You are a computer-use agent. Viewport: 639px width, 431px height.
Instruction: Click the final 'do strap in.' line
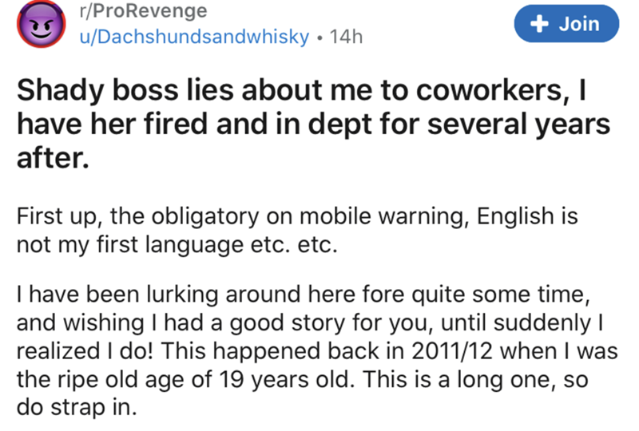click(67, 406)
